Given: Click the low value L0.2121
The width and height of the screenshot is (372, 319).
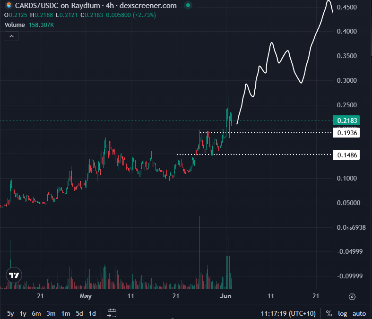Looking at the screenshot, I should 67,15.
